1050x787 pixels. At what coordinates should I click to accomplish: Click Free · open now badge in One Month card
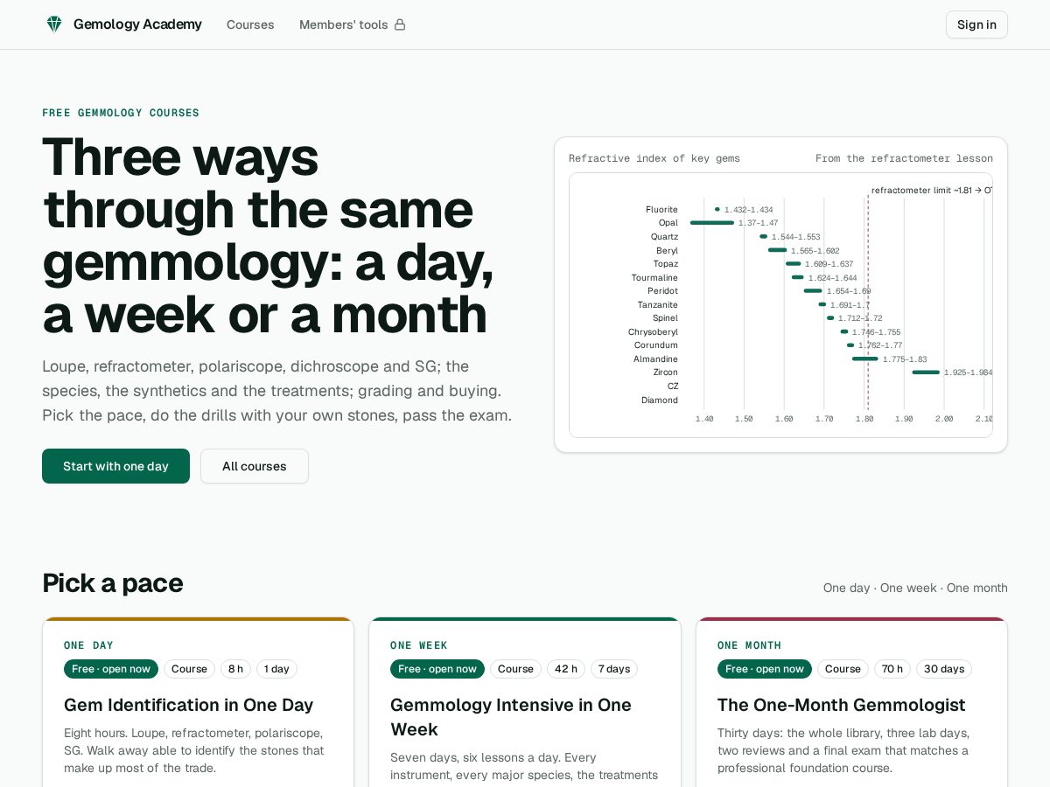[x=765, y=669]
